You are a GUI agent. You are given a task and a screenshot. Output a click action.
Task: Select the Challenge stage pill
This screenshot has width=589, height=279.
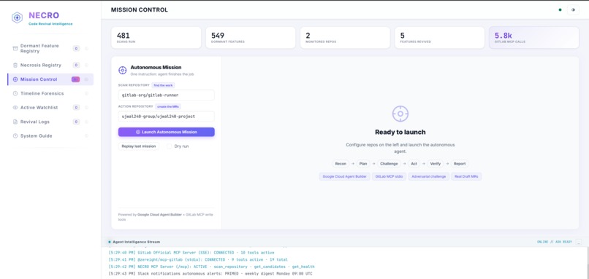click(389, 164)
